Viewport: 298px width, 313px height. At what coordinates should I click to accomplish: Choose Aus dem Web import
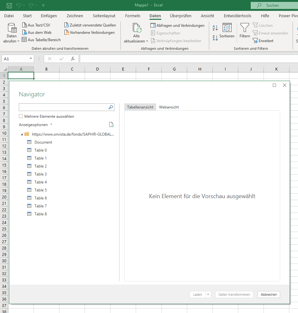(37, 33)
